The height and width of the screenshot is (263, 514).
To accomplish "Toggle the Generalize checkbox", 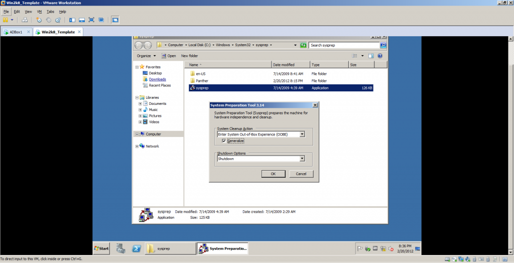I will click(x=224, y=141).
